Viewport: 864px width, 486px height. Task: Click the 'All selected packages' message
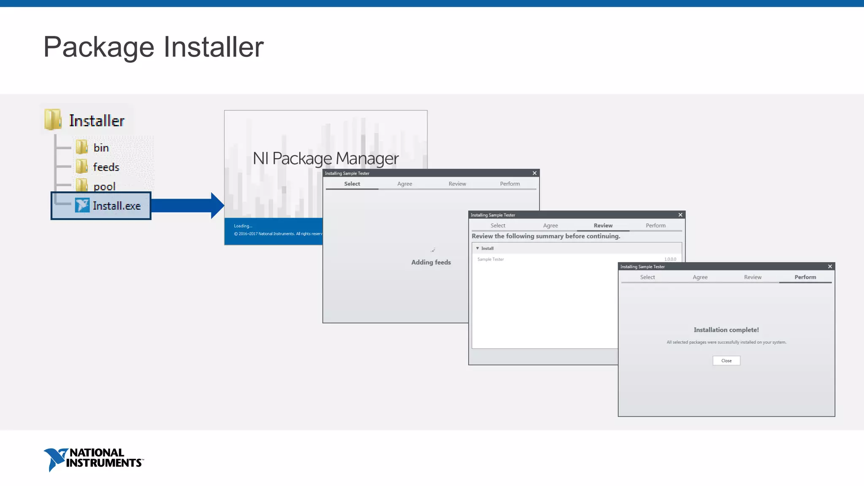coord(726,342)
